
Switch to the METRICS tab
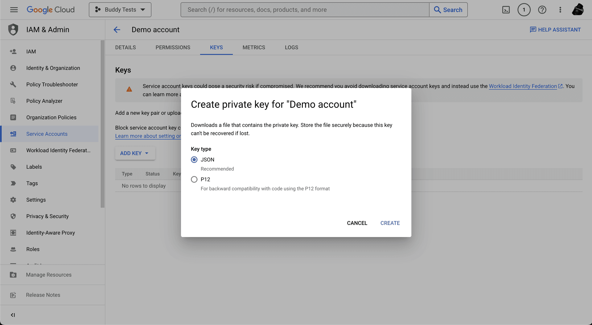click(253, 48)
